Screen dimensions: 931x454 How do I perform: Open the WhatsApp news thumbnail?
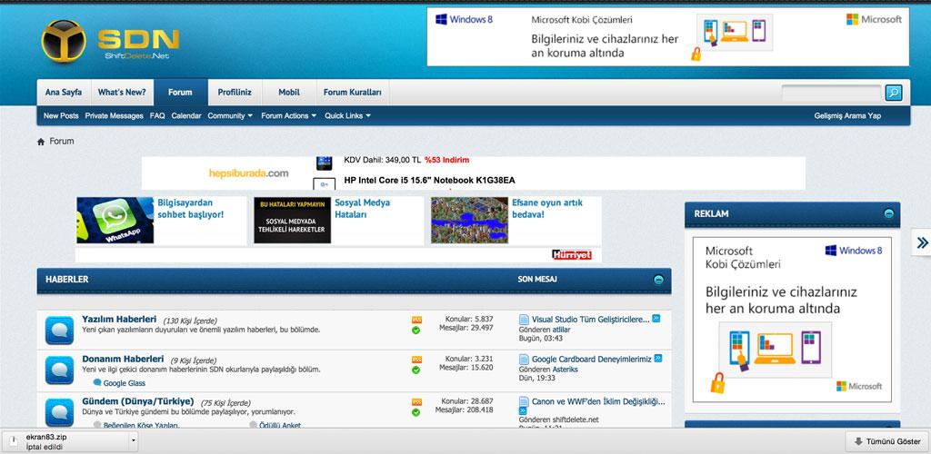(x=115, y=221)
